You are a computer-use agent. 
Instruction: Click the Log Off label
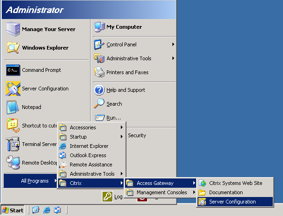[118, 197]
